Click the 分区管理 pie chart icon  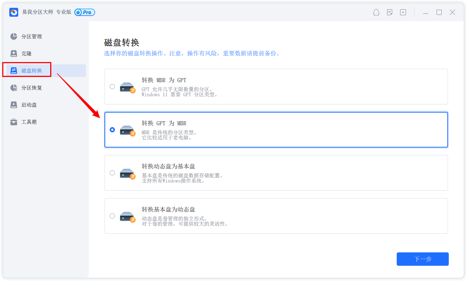coord(14,36)
